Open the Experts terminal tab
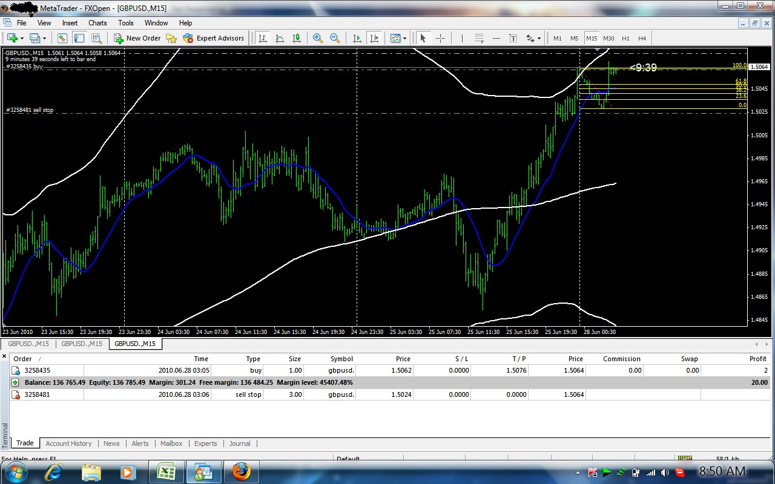This screenshot has height=484, width=775. click(206, 443)
